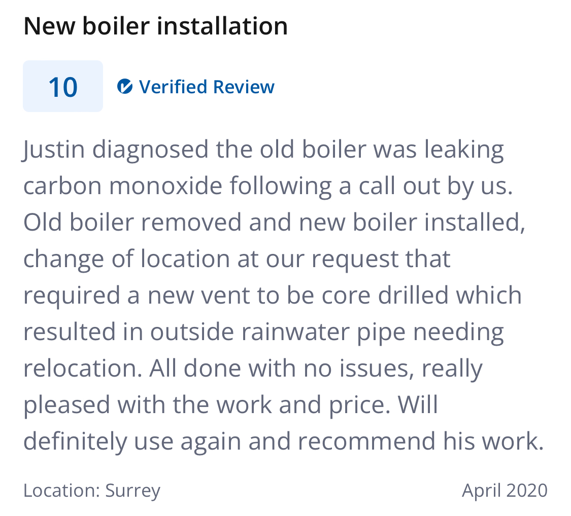The width and height of the screenshot is (571, 516).
Task: Click the 'April 2020' review date
Action: coord(505,491)
